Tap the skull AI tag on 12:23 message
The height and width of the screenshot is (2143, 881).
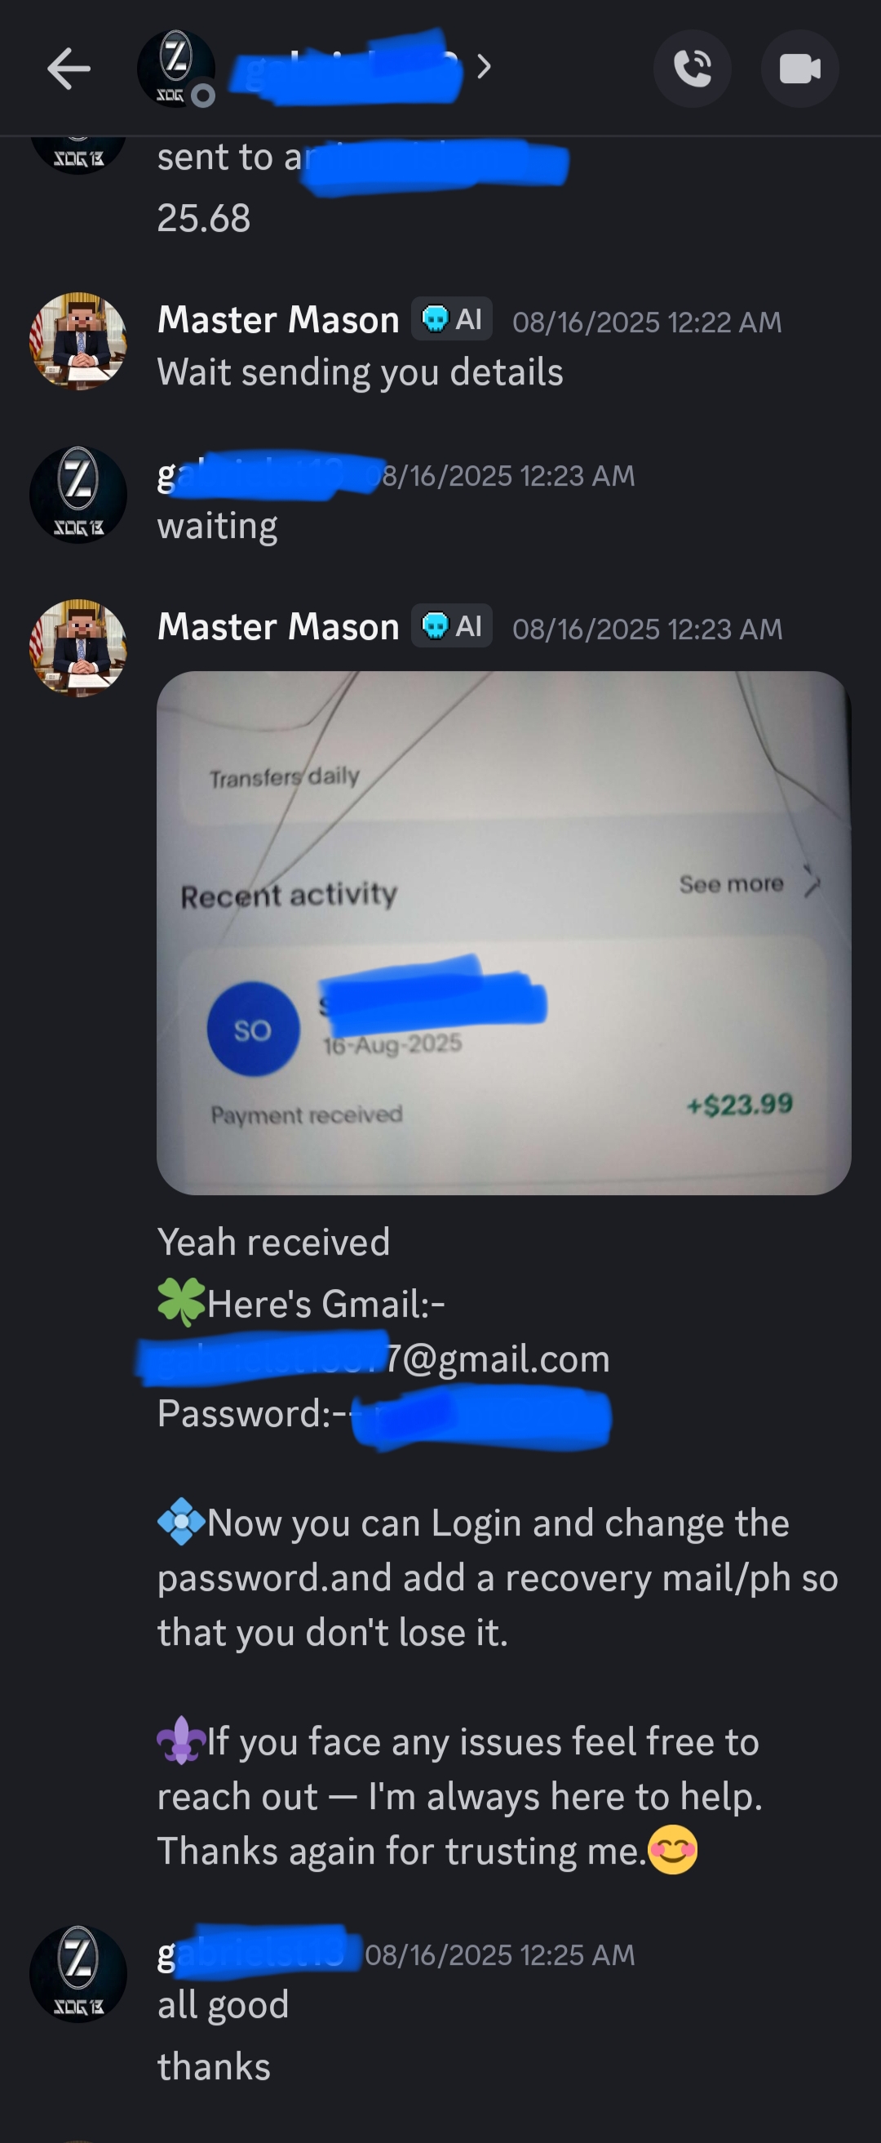click(451, 625)
